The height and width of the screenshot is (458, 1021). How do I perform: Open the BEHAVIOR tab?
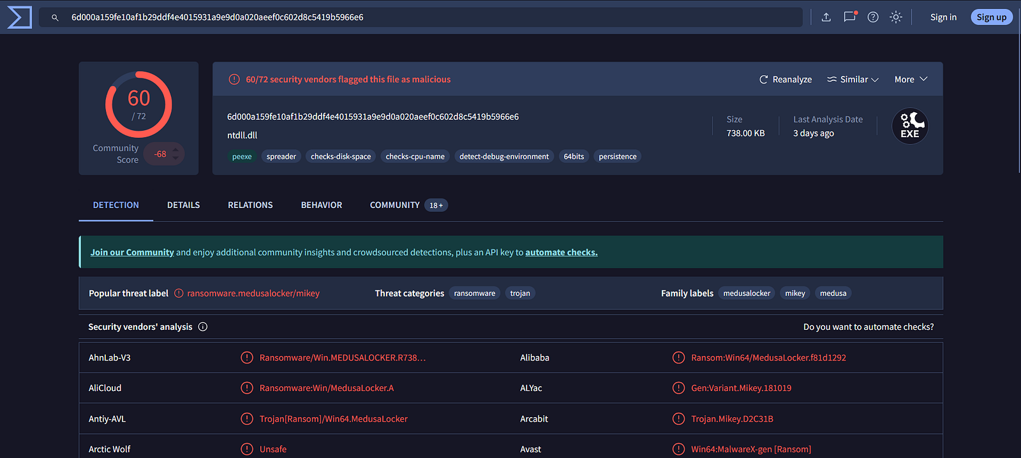click(322, 205)
